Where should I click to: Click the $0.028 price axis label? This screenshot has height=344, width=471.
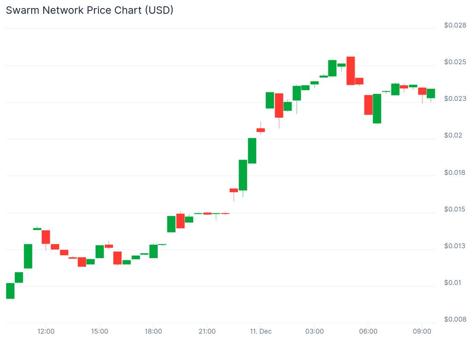(x=455, y=25)
